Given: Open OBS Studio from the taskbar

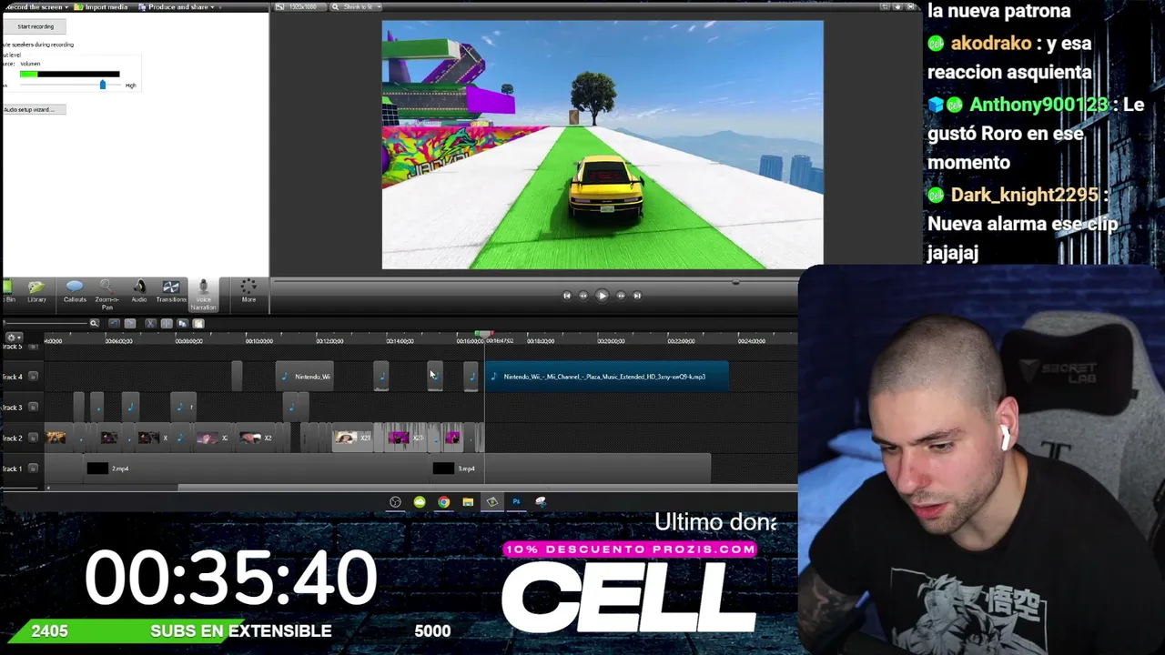Looking at the screenshot, I should (395, 502).
